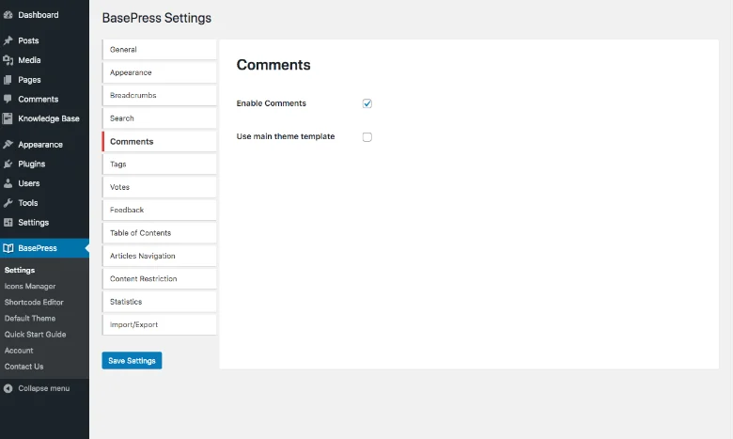Open the Votes settings tab
Image resolution: width=733 pixels, height=439 pixels.
point(160,187)
